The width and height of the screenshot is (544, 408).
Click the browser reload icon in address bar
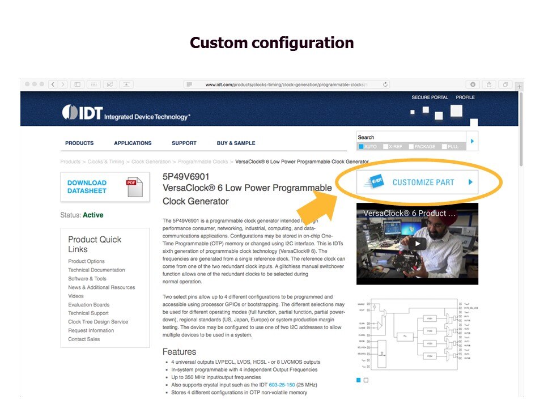pos(385,83)
